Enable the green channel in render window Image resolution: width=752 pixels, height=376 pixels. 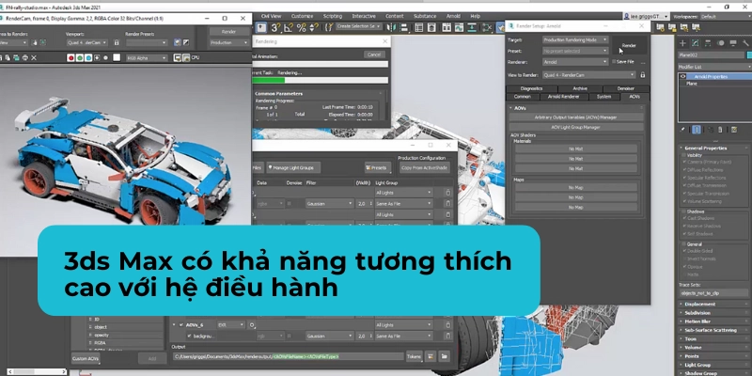point(80,58)
